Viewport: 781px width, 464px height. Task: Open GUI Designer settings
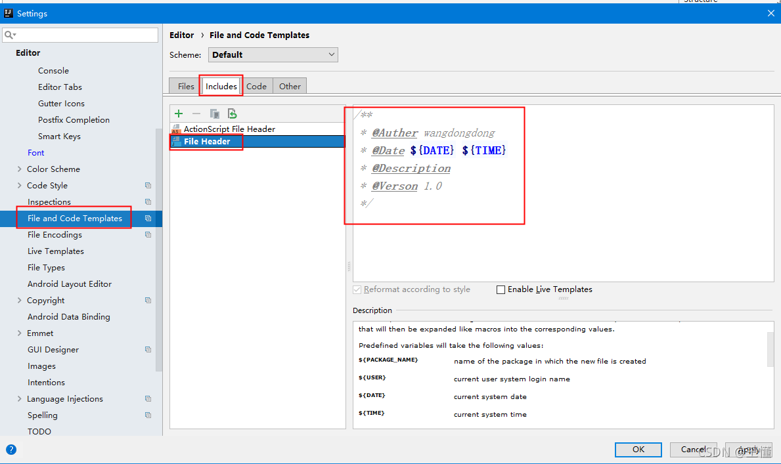click(x=53, y=350)
